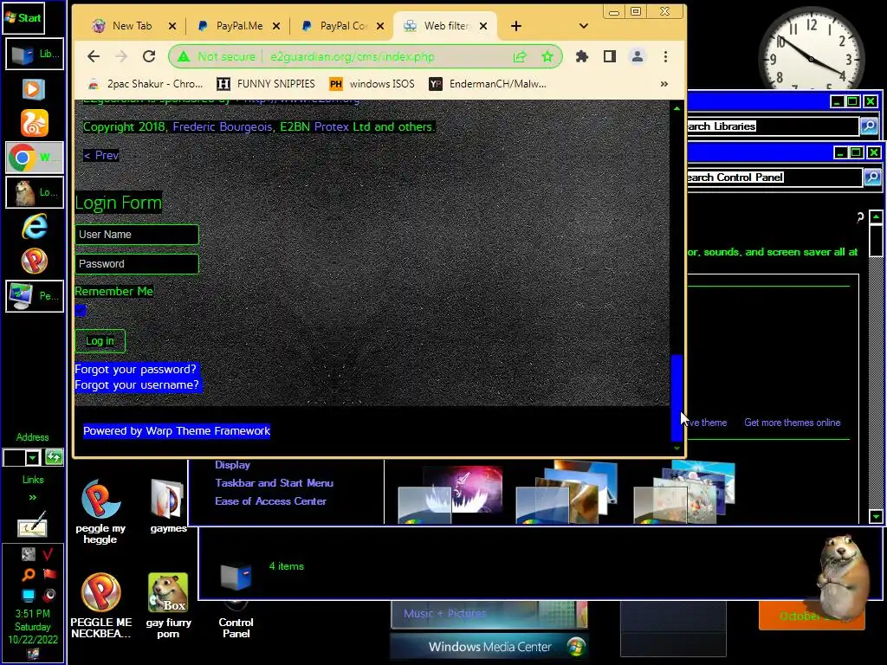Click the red V tray icon

(x=49, y=554)
